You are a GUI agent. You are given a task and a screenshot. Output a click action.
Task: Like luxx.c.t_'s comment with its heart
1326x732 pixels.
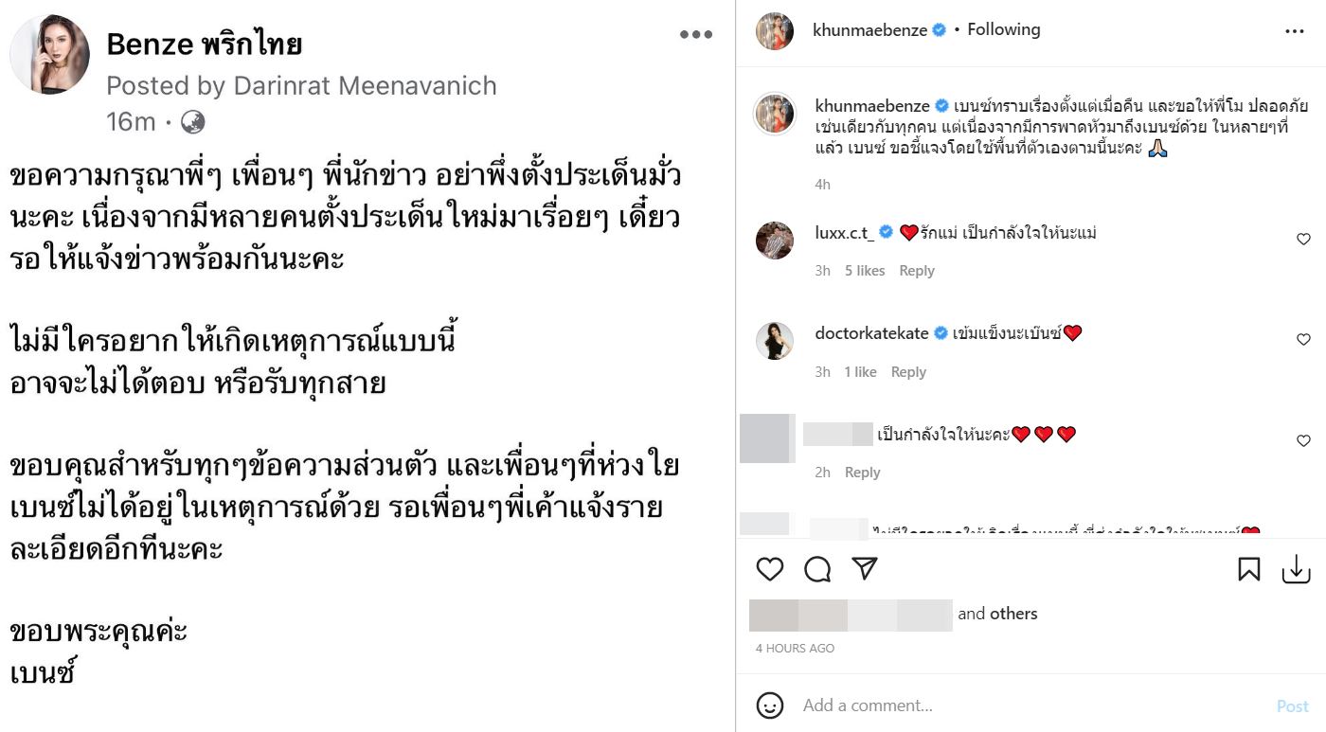(x=1303, y=239)
